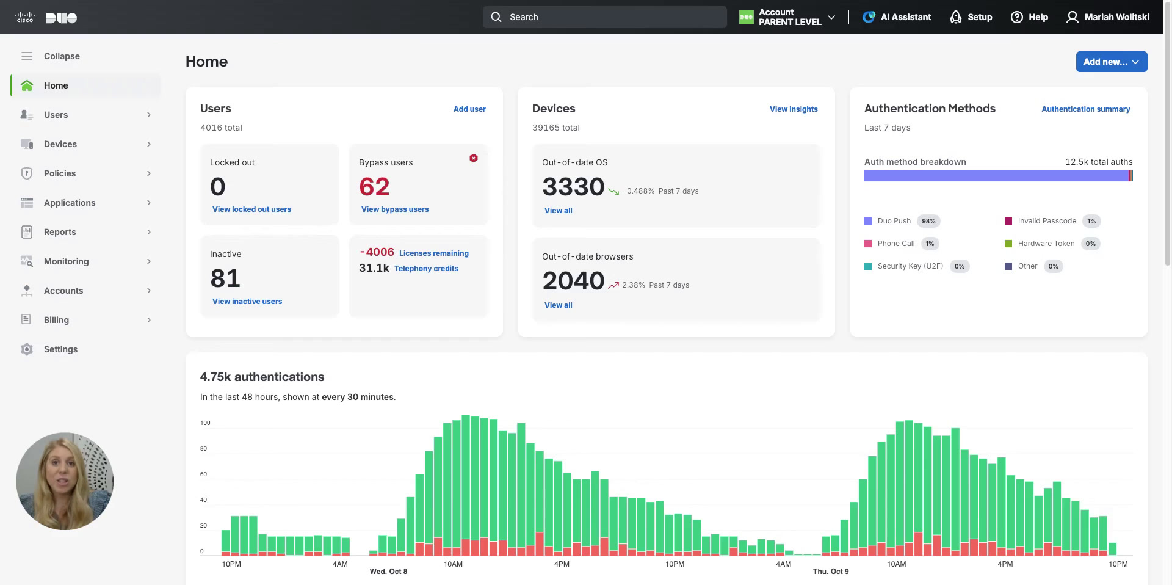Click the presenter webcam thumbnail
1172x585 pixels.
pos(65,481)
